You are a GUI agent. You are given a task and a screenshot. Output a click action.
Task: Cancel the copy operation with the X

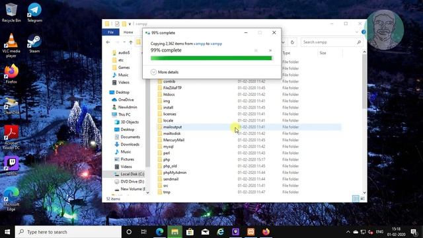pyautogui.click(x=270, y=50)
